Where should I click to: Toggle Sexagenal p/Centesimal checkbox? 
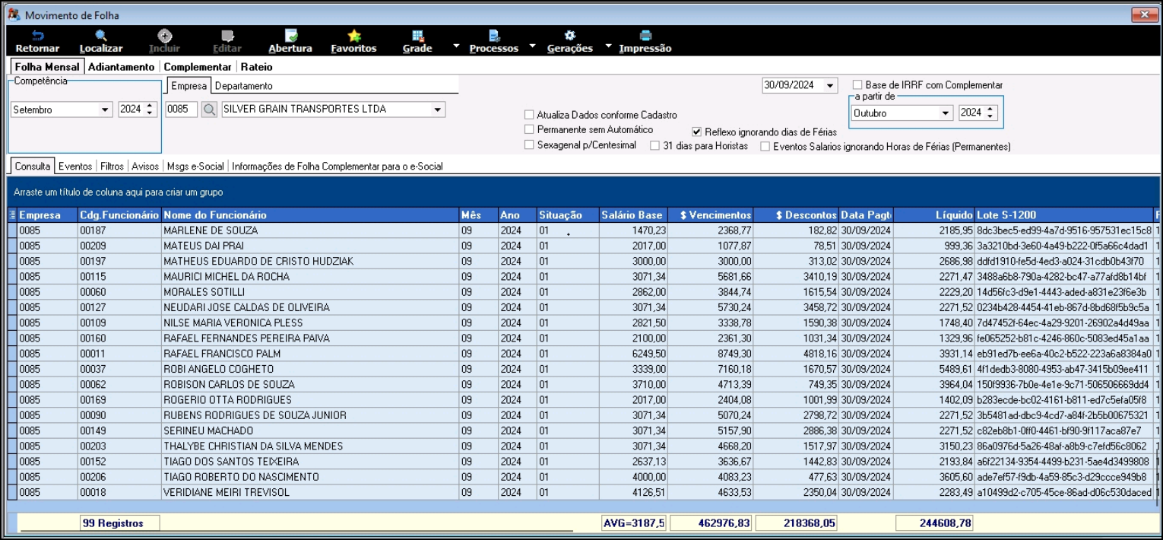point(529,145)
